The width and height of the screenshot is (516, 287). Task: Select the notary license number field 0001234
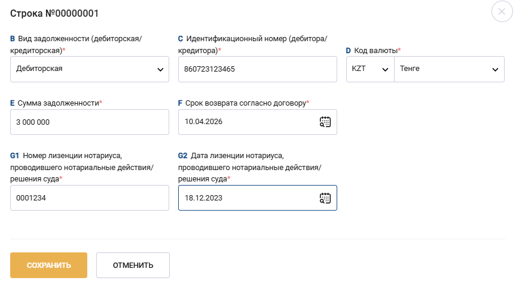pyautogui.click(x=90, y=198)
